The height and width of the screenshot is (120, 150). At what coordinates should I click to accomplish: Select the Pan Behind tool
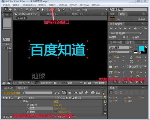point(32,9)
